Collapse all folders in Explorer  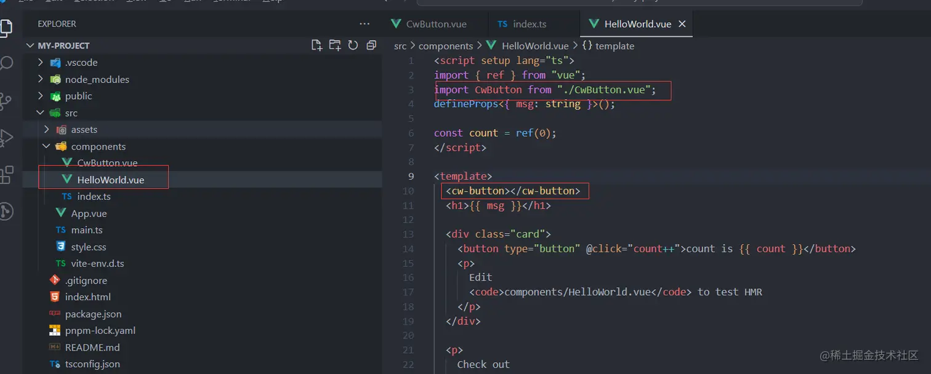click(x=370, y=45)
